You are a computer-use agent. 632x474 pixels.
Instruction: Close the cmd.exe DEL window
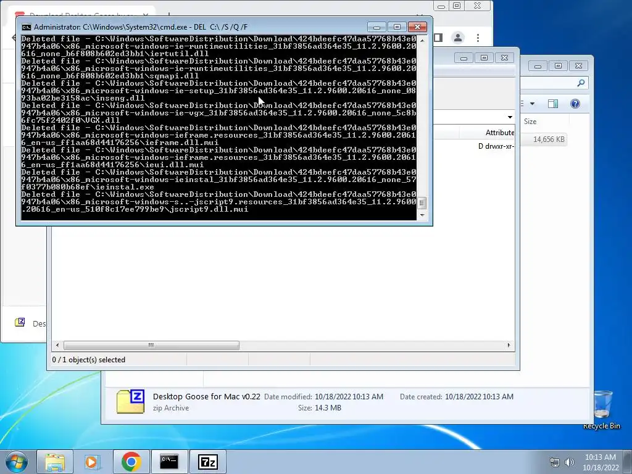pos(418,27)
